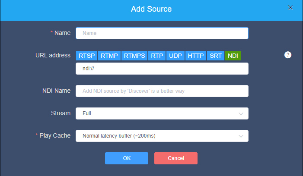The width and height of the screenshot is (303, 176).
Task: Click into the NDI Name field
Action: click(162, 91)
